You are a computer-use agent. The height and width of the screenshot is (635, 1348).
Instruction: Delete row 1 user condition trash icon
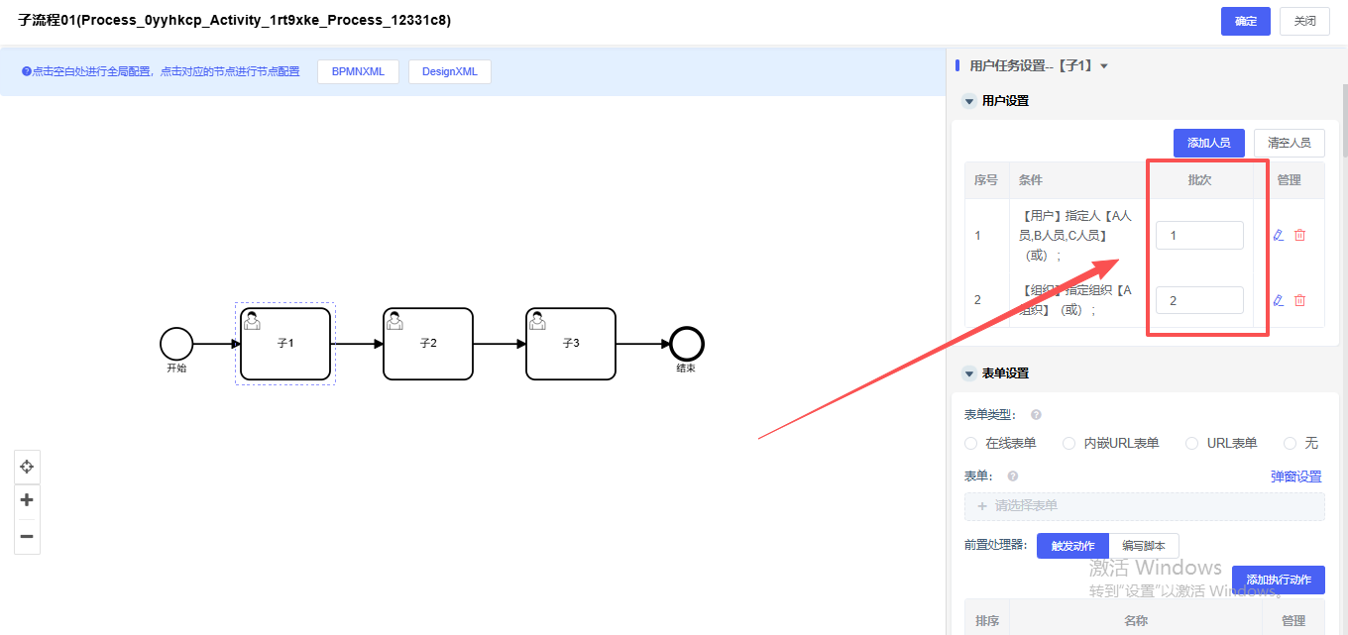pos(1299,236)
